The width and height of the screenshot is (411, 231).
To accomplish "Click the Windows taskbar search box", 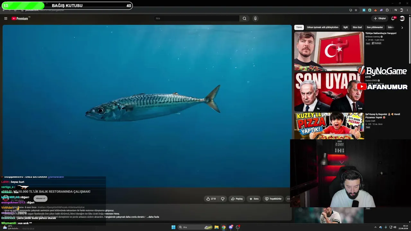I will 196,227.
